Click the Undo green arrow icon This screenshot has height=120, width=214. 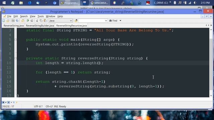coord(28,21)
